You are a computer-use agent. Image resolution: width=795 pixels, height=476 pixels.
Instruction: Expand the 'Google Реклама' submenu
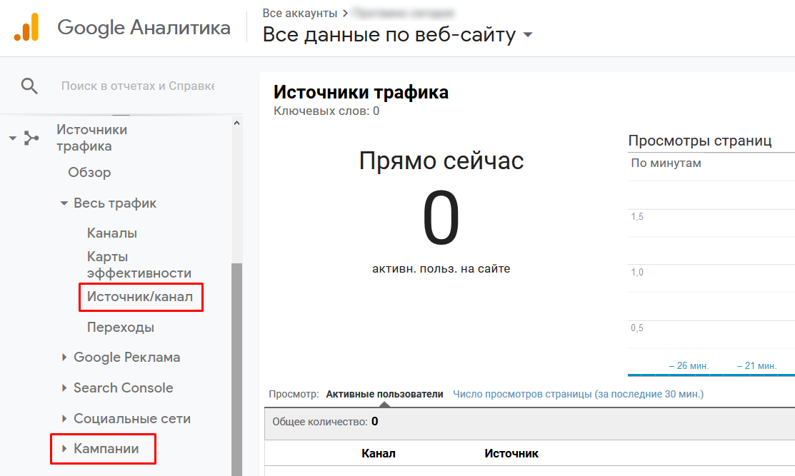(64, 357)
